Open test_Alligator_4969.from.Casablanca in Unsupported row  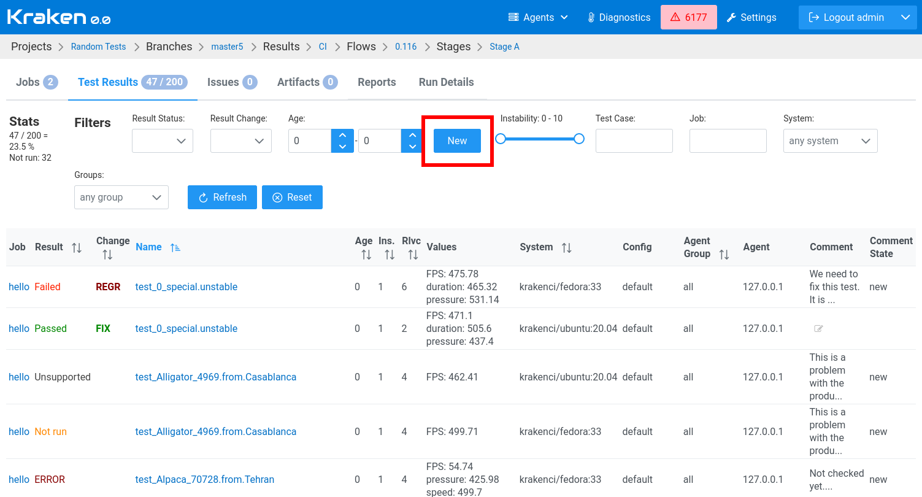(x=216, y=377)
